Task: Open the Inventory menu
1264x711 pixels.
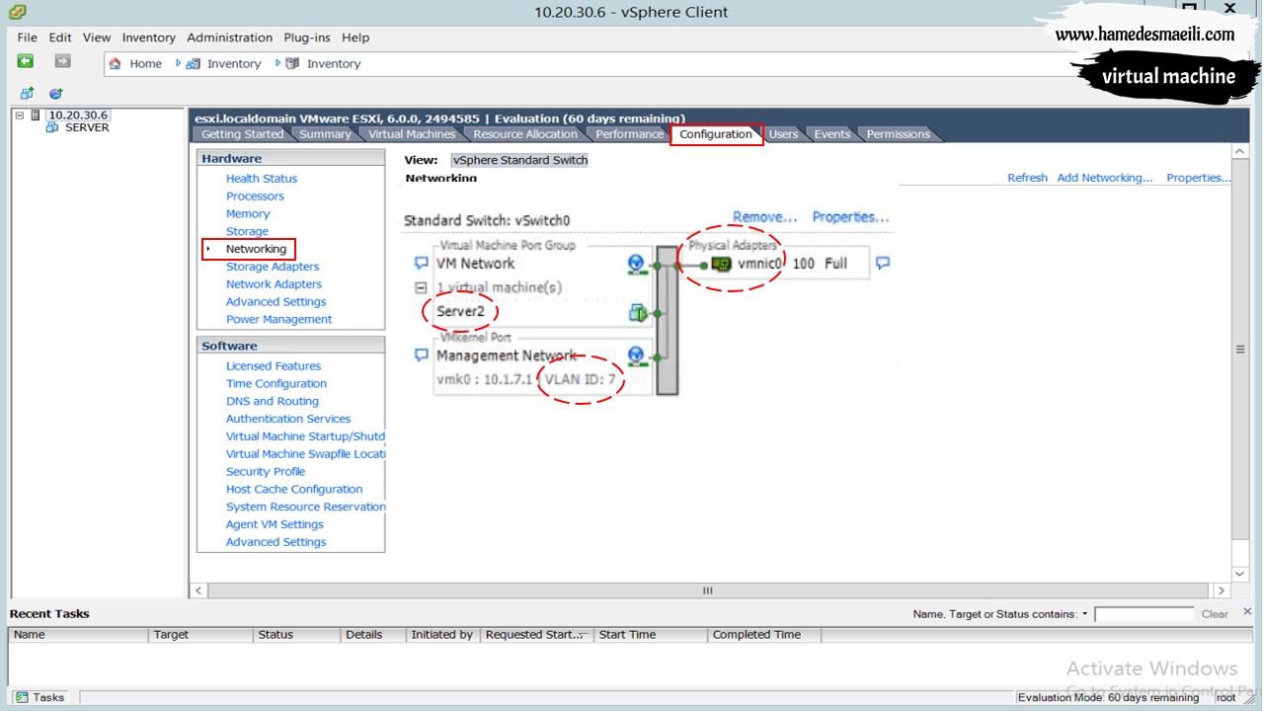Action: [x=149, y=38]
